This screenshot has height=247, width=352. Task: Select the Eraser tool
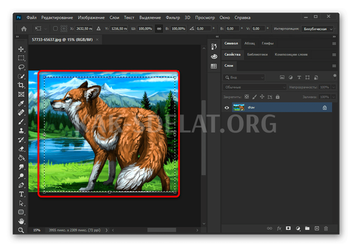pos(21,149)
